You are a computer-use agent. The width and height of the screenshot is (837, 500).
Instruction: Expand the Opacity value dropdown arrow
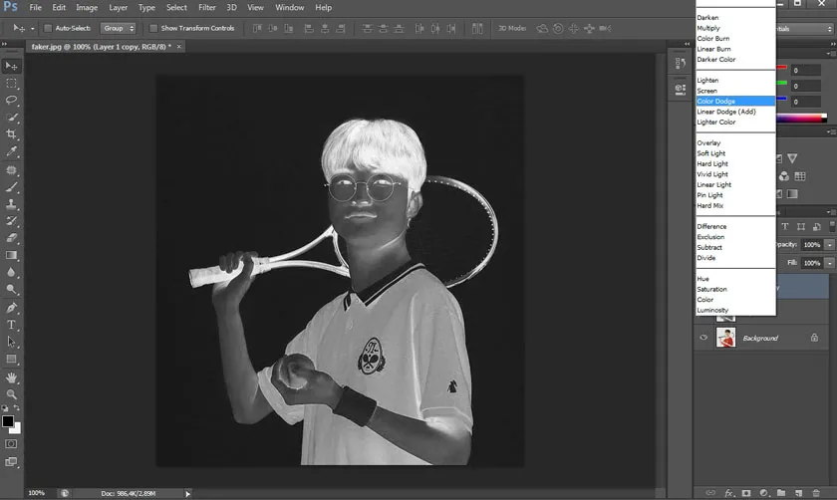pyautogui.click(x=827, y=244)
